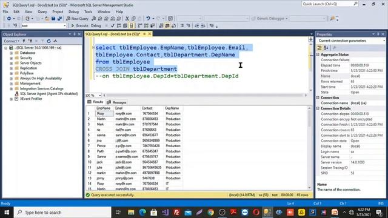Click the Quick Launch search field
Screen dimensions: 388x218
coord(330,4)
